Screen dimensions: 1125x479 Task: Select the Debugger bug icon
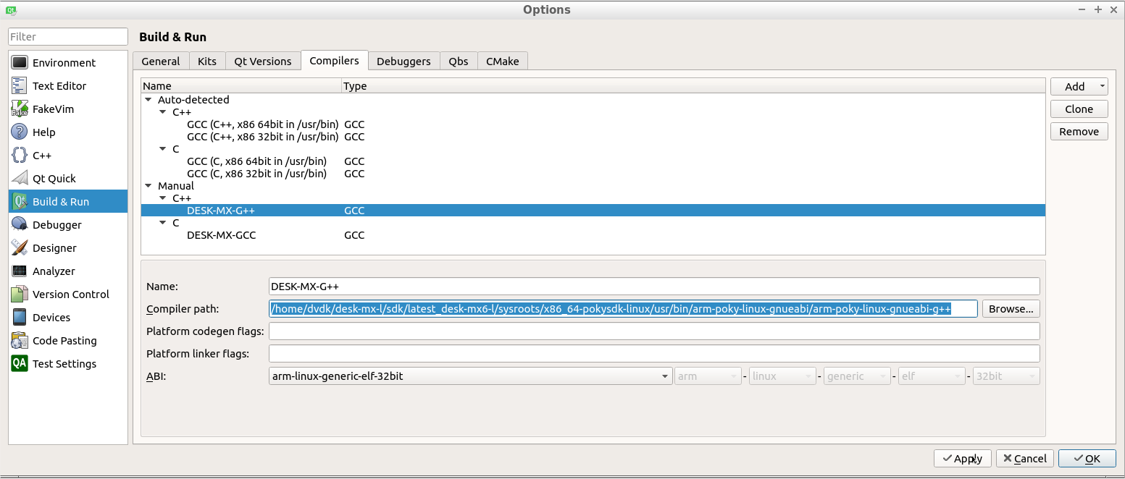coord(20,225)
